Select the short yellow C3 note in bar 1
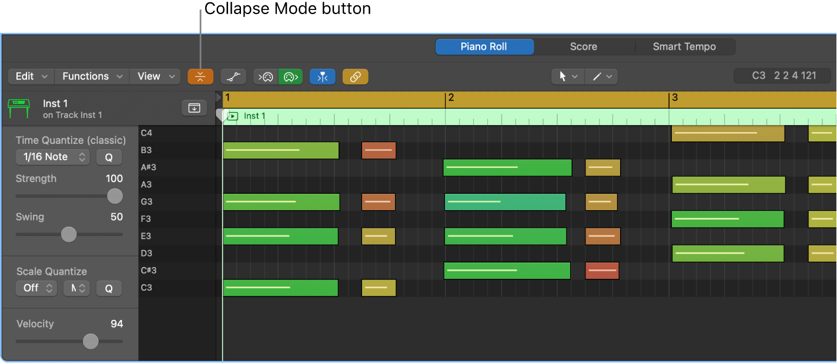The width and height of the screenshot is (837, 364). point(379,288)
